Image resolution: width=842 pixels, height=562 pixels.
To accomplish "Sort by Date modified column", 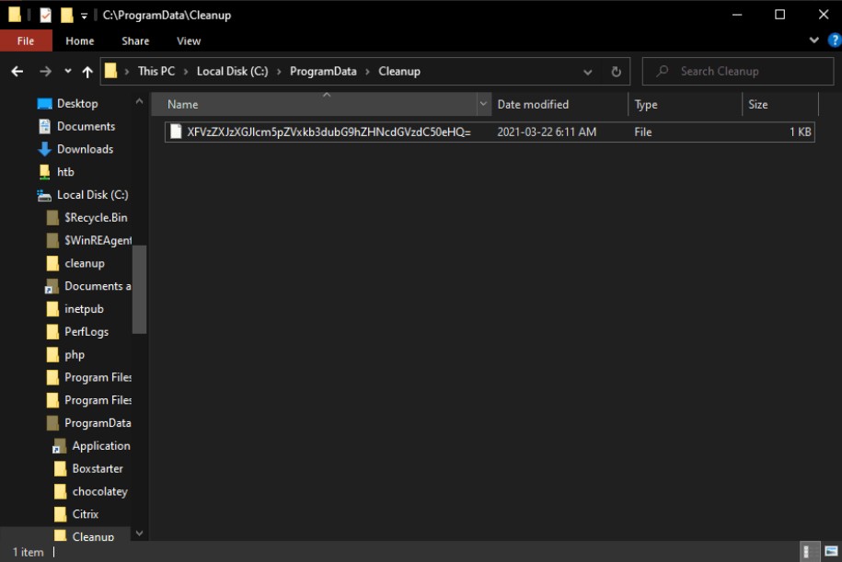I will (559, 104).
